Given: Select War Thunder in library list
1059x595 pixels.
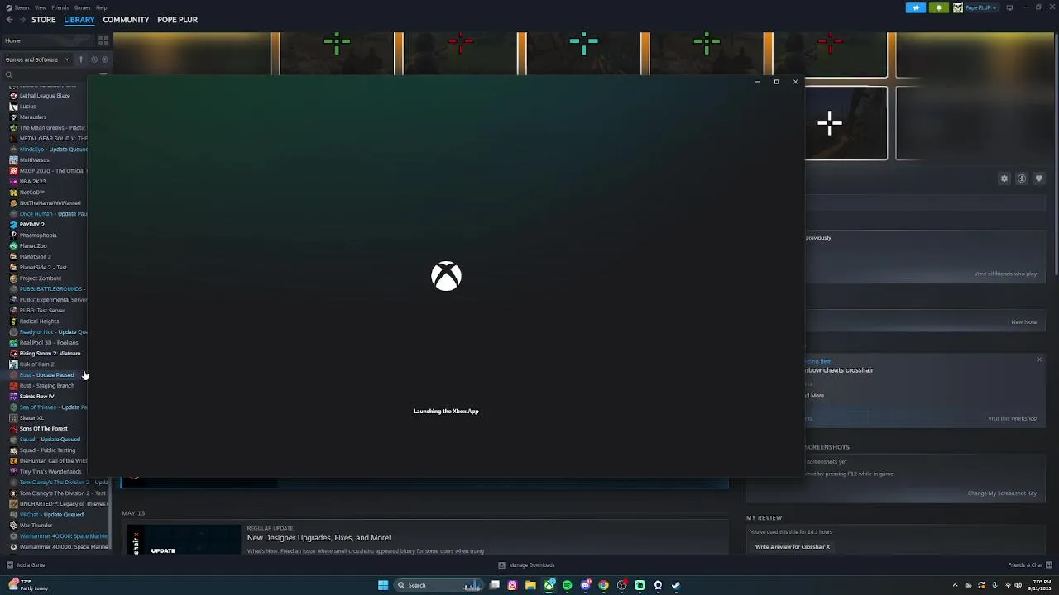Looking at the screenshot, I should click(x=36, y=526).
